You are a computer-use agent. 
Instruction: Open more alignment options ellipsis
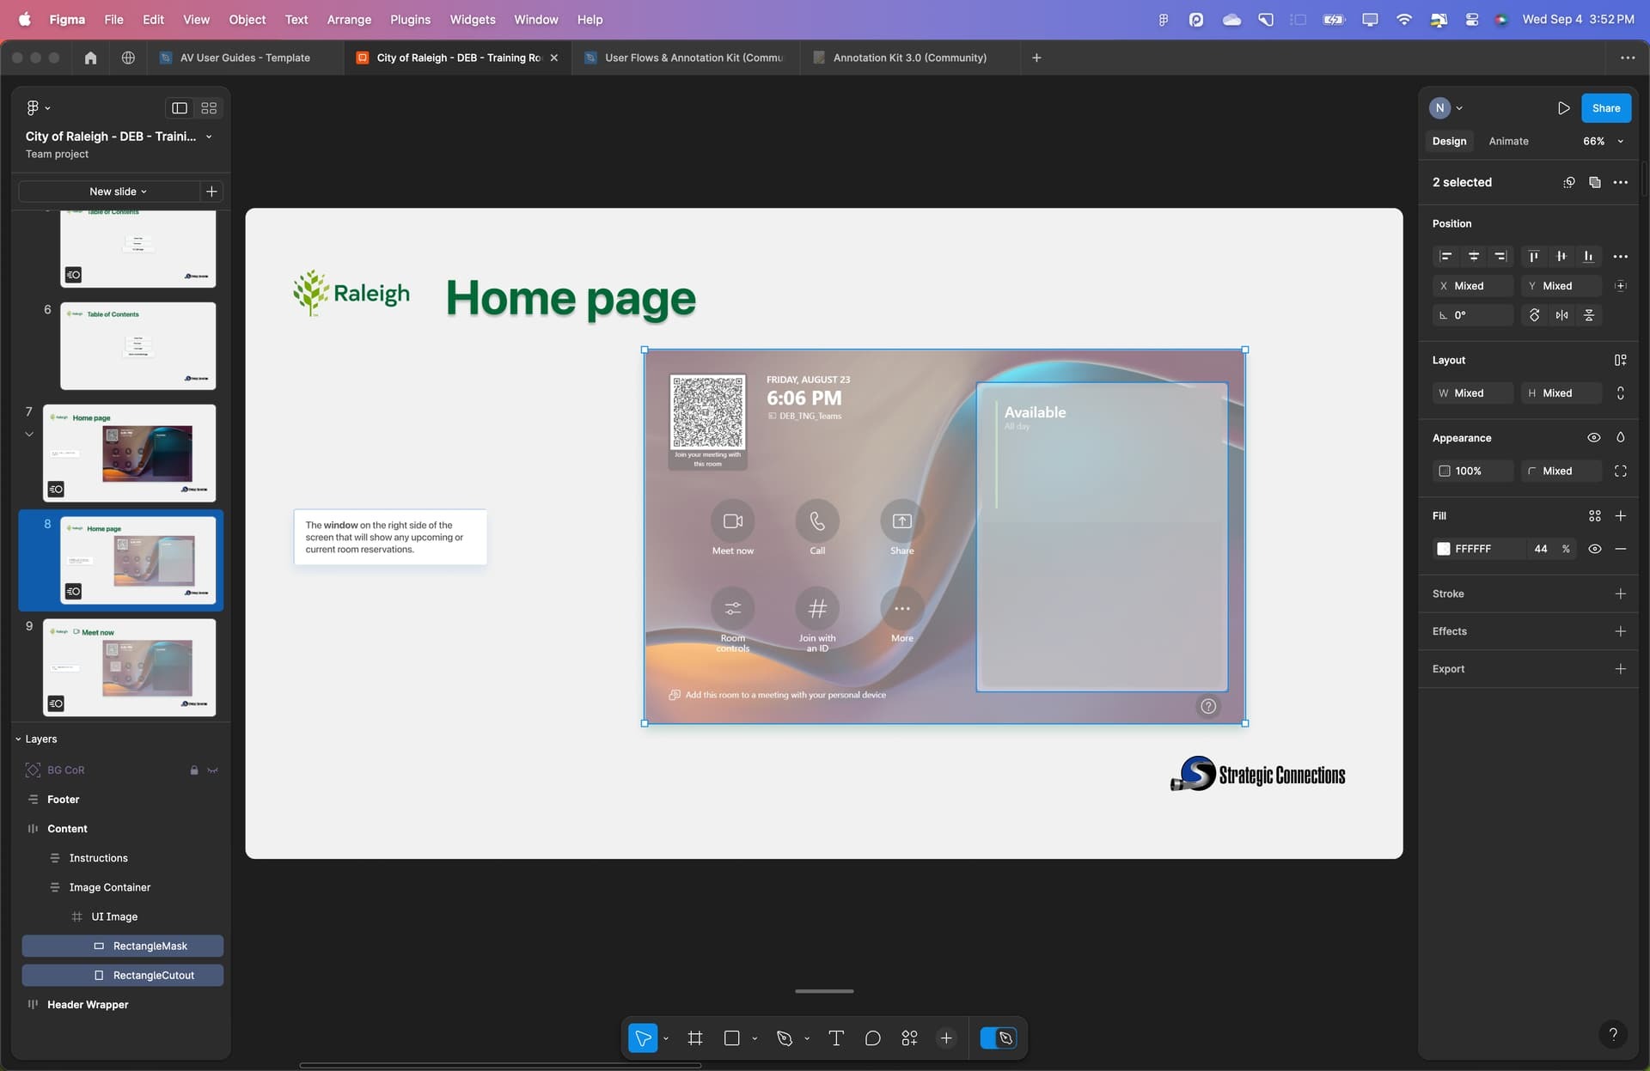pos(1621,257)
